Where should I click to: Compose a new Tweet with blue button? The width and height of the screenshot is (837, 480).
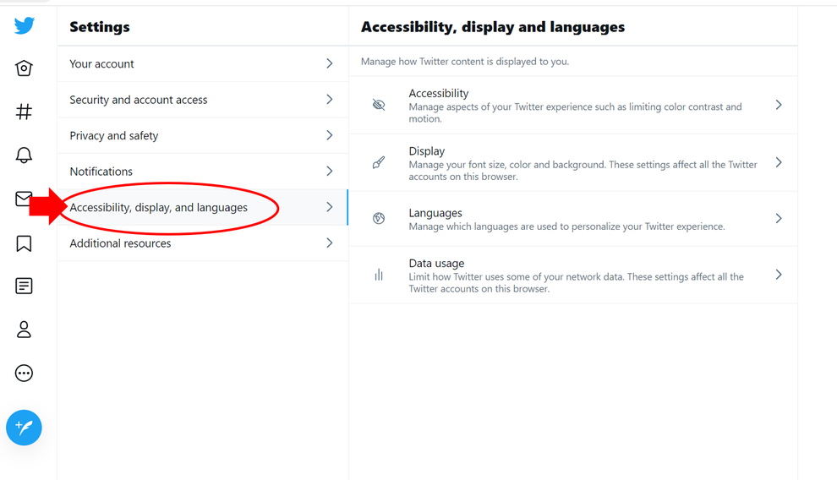(x=24, y=428)
